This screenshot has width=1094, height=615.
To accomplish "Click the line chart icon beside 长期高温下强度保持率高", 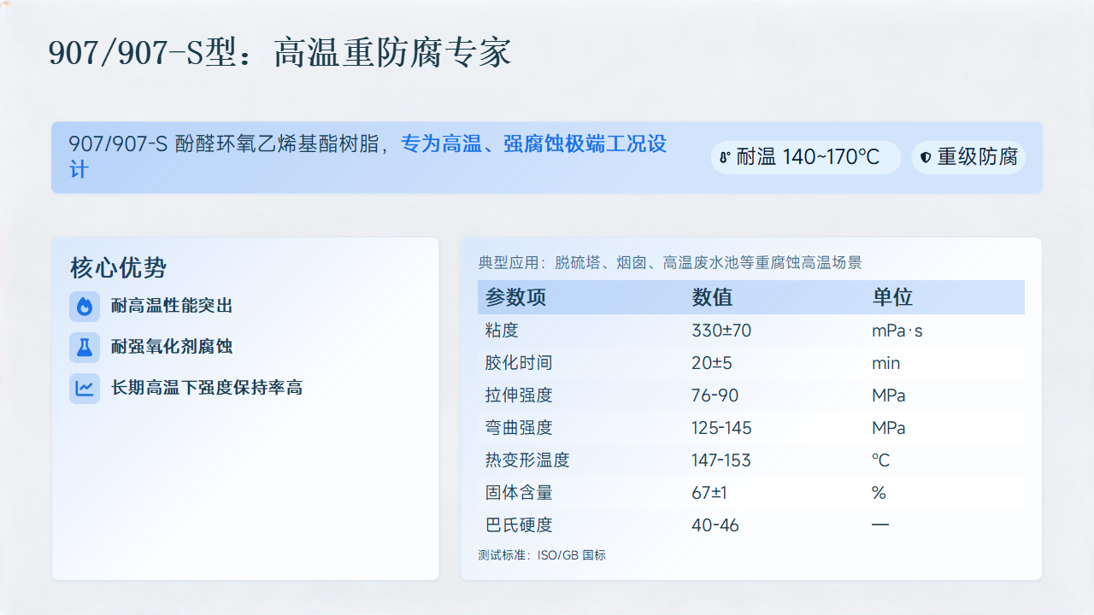I will pos(85,388).
